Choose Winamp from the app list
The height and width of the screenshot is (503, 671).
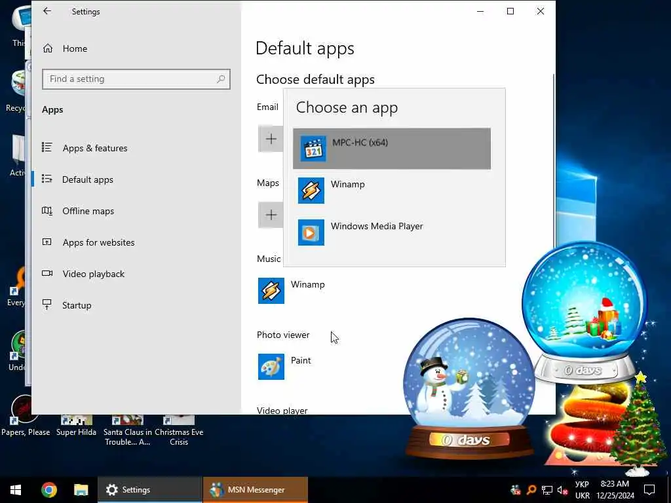392,191
